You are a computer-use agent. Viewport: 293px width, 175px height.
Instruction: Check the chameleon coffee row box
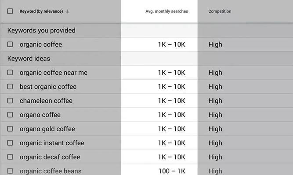coord(10,101)
